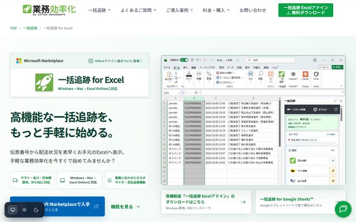Screen dimensions: 356x222
Task: Select the ヘルプ tab in the Excel ribbon
Action: click(275, 68)
